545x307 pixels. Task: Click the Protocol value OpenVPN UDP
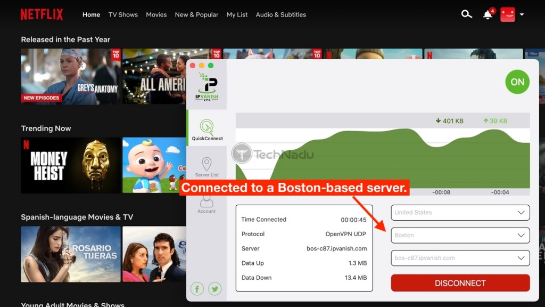346,234
